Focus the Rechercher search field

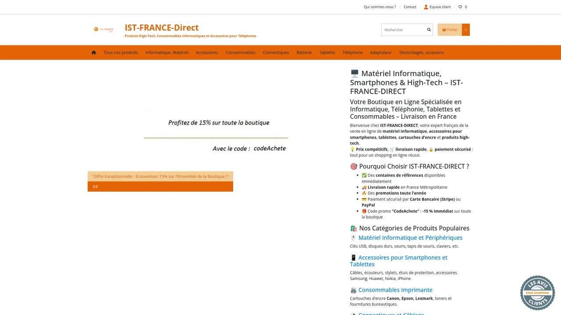click(x=404, y=30)
